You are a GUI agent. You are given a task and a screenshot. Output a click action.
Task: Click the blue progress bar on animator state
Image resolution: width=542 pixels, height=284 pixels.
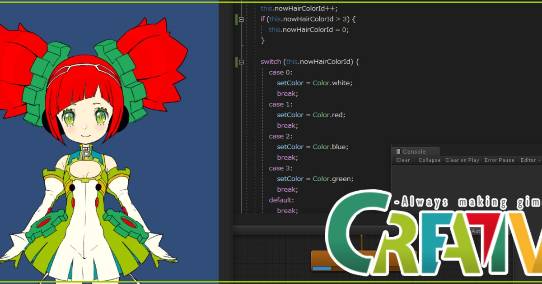tap(321, 268)
